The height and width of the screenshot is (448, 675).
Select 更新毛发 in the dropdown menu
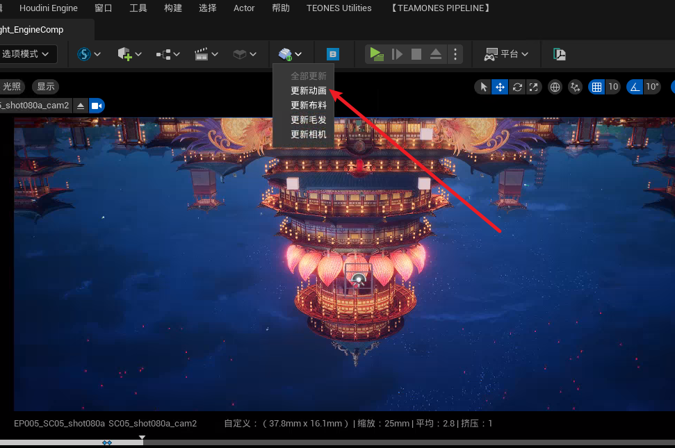308,120
